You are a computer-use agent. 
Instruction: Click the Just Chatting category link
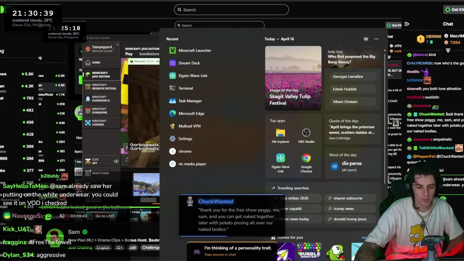point(80,248)
